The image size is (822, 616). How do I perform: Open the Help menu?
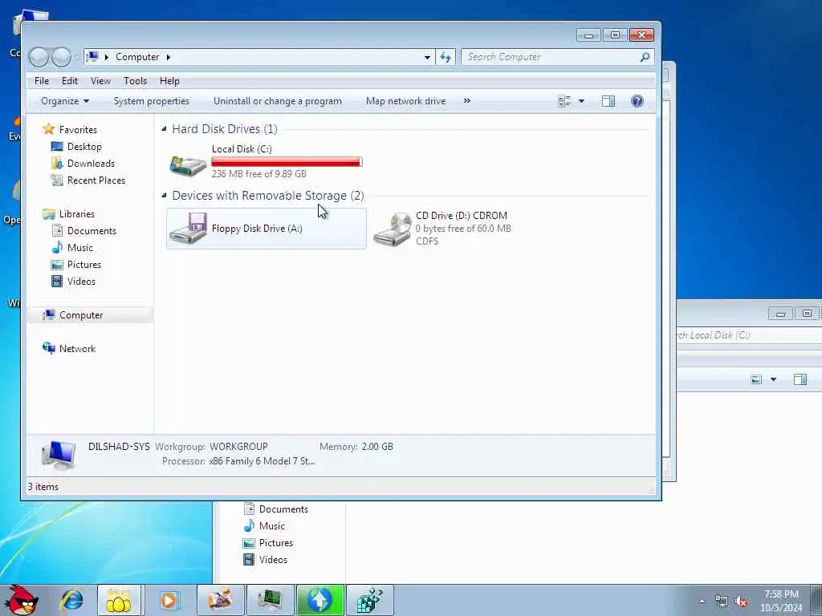[x=169, y=81]
